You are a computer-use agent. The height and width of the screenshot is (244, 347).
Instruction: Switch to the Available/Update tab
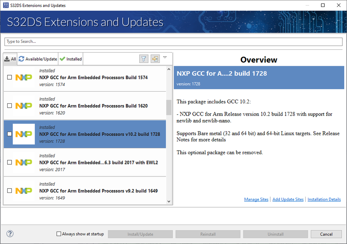coord(38,59)
